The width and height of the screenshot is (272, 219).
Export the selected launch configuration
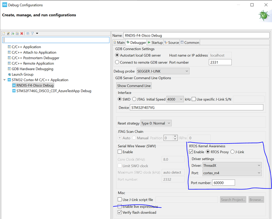[13, 33]
